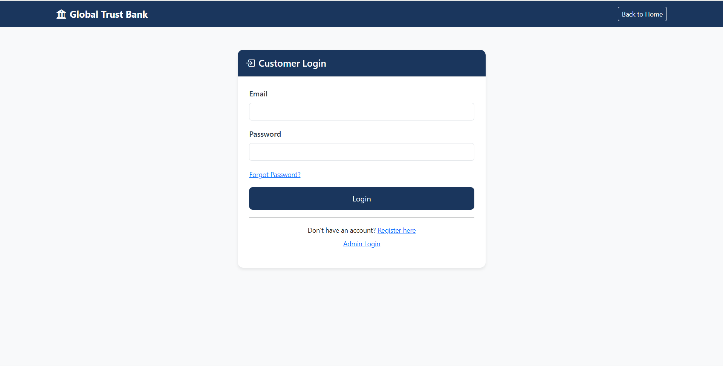Focus the Email input field
The image size is (723, 366).
coord(361,111)
